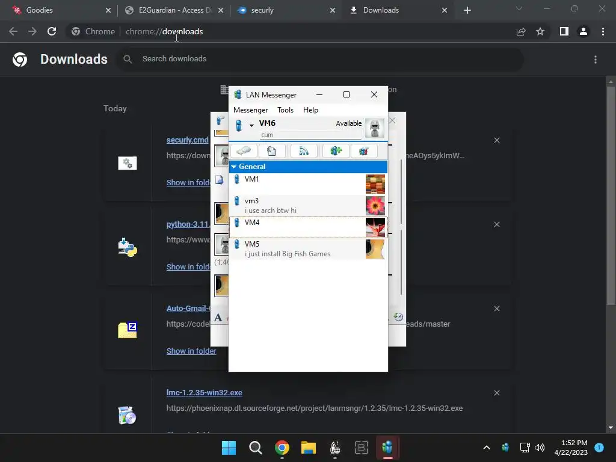Open downloads page more actions menu

point(596,60)
